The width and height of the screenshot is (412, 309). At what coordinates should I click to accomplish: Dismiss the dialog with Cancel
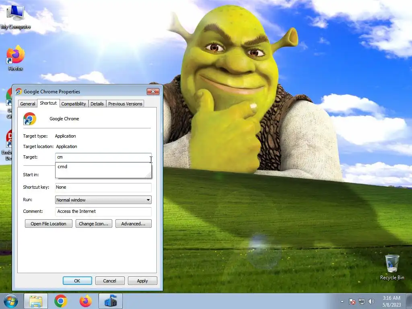110,280
